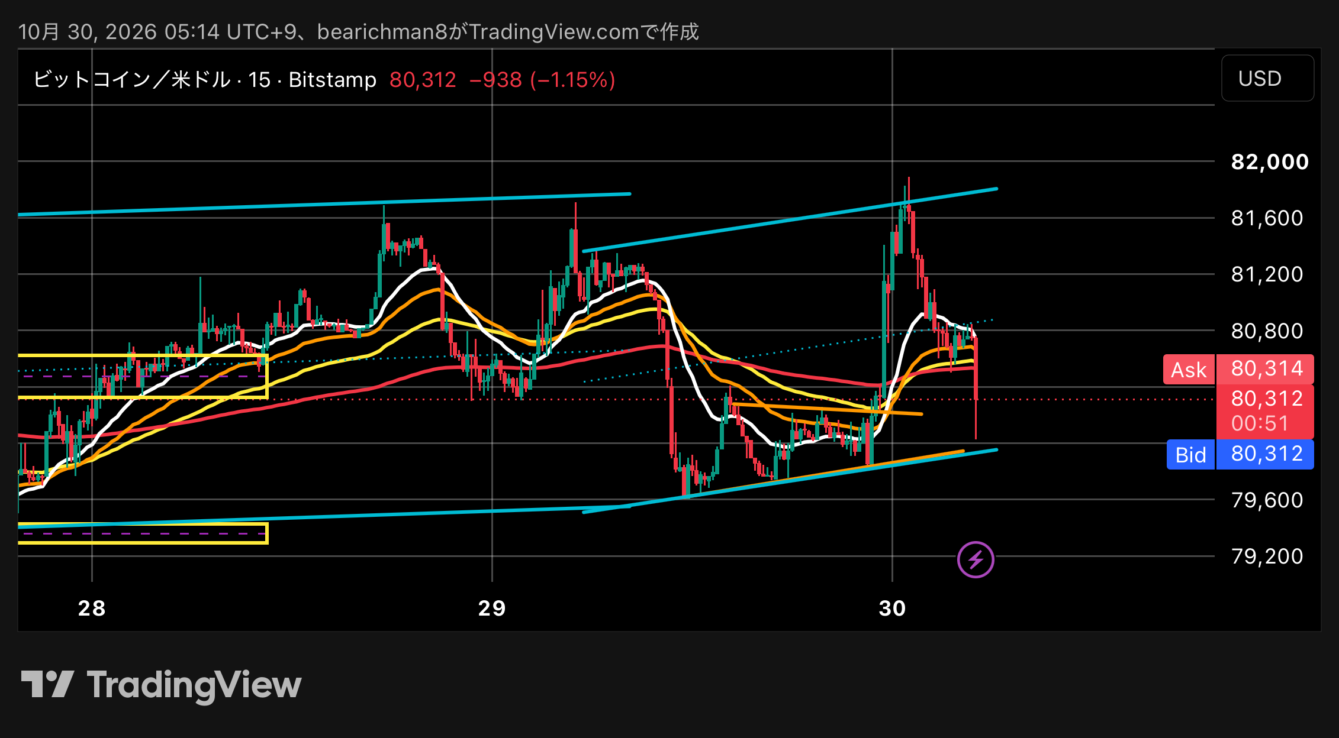Click date label 29 on time axis

click(492, 608)
